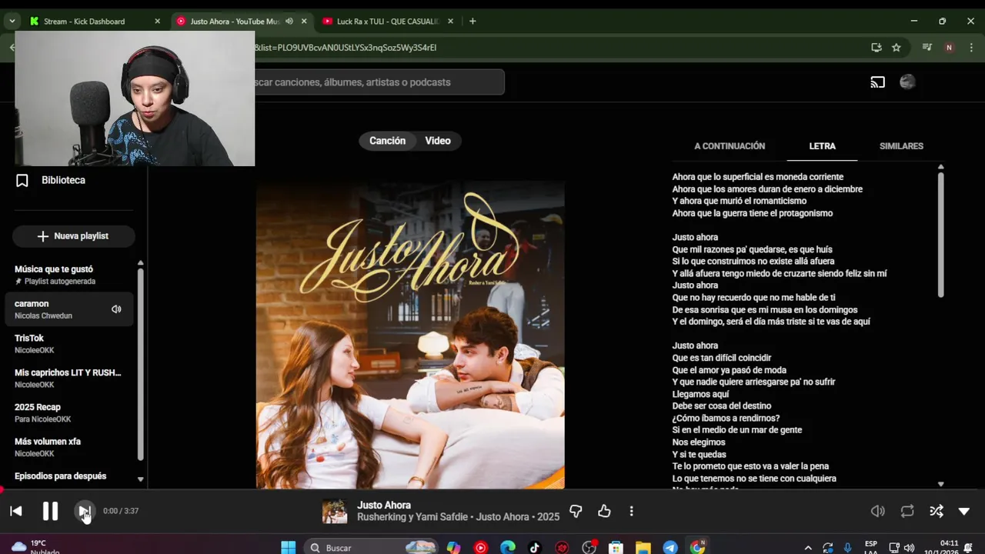Viewport: 985px width, 554px height.
Task: Click the Windows taskbar Buscar search box
Action: pyautogui.click(x=371, y=547)
